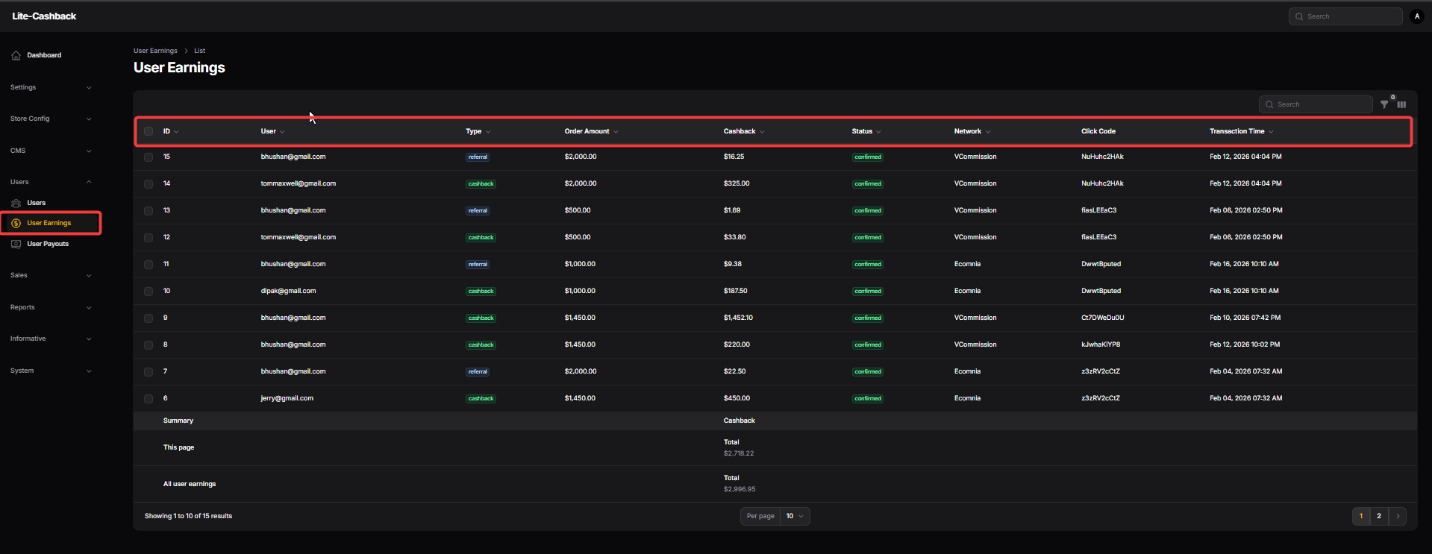This screenshot has height=554, width=1432.
Task: Click the Dashboard home icon
Action: coord(16,55)
